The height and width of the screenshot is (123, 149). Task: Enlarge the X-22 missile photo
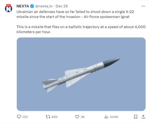(x=81, y=74)
